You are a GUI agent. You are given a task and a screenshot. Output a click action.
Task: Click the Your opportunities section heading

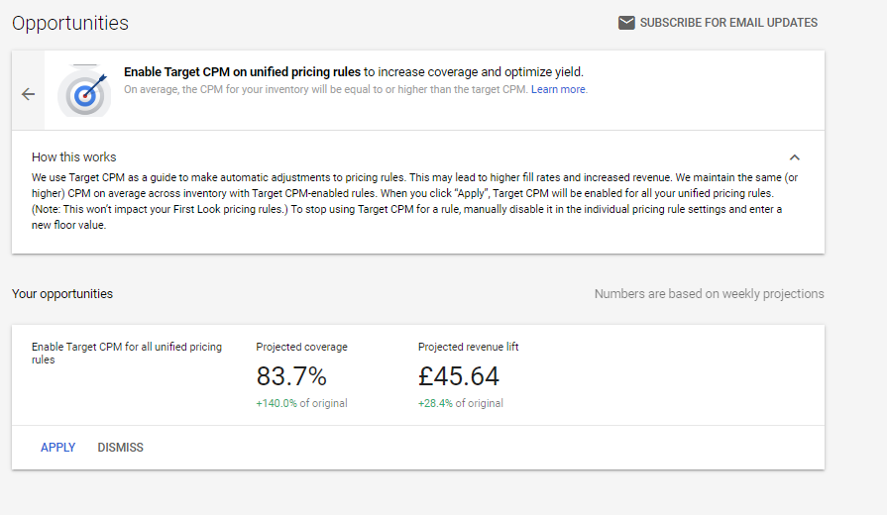62,294
